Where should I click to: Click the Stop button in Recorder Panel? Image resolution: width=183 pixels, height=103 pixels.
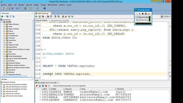tap(143, 14)
